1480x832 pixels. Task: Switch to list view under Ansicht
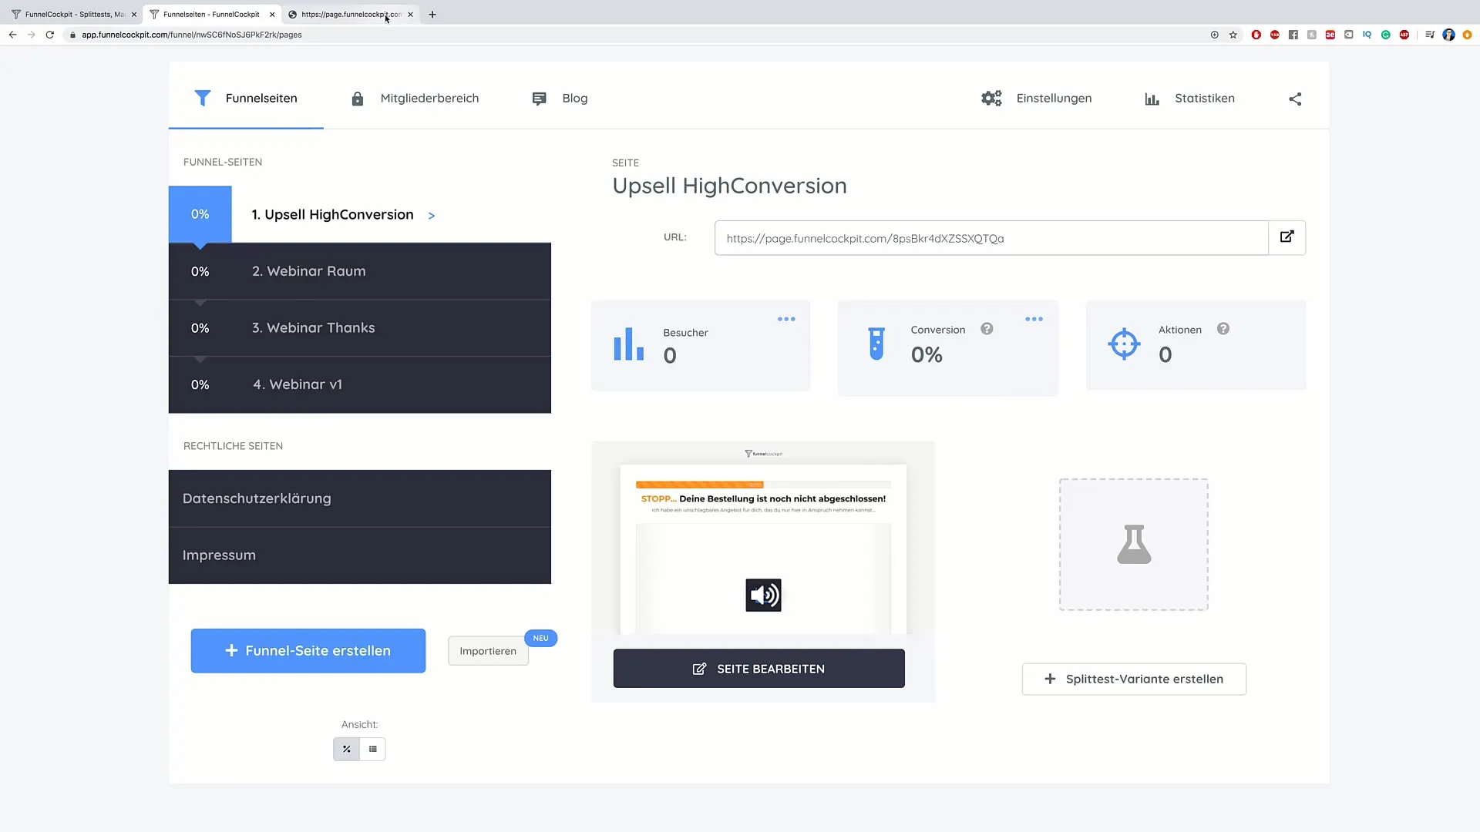[x=373, y=749]
